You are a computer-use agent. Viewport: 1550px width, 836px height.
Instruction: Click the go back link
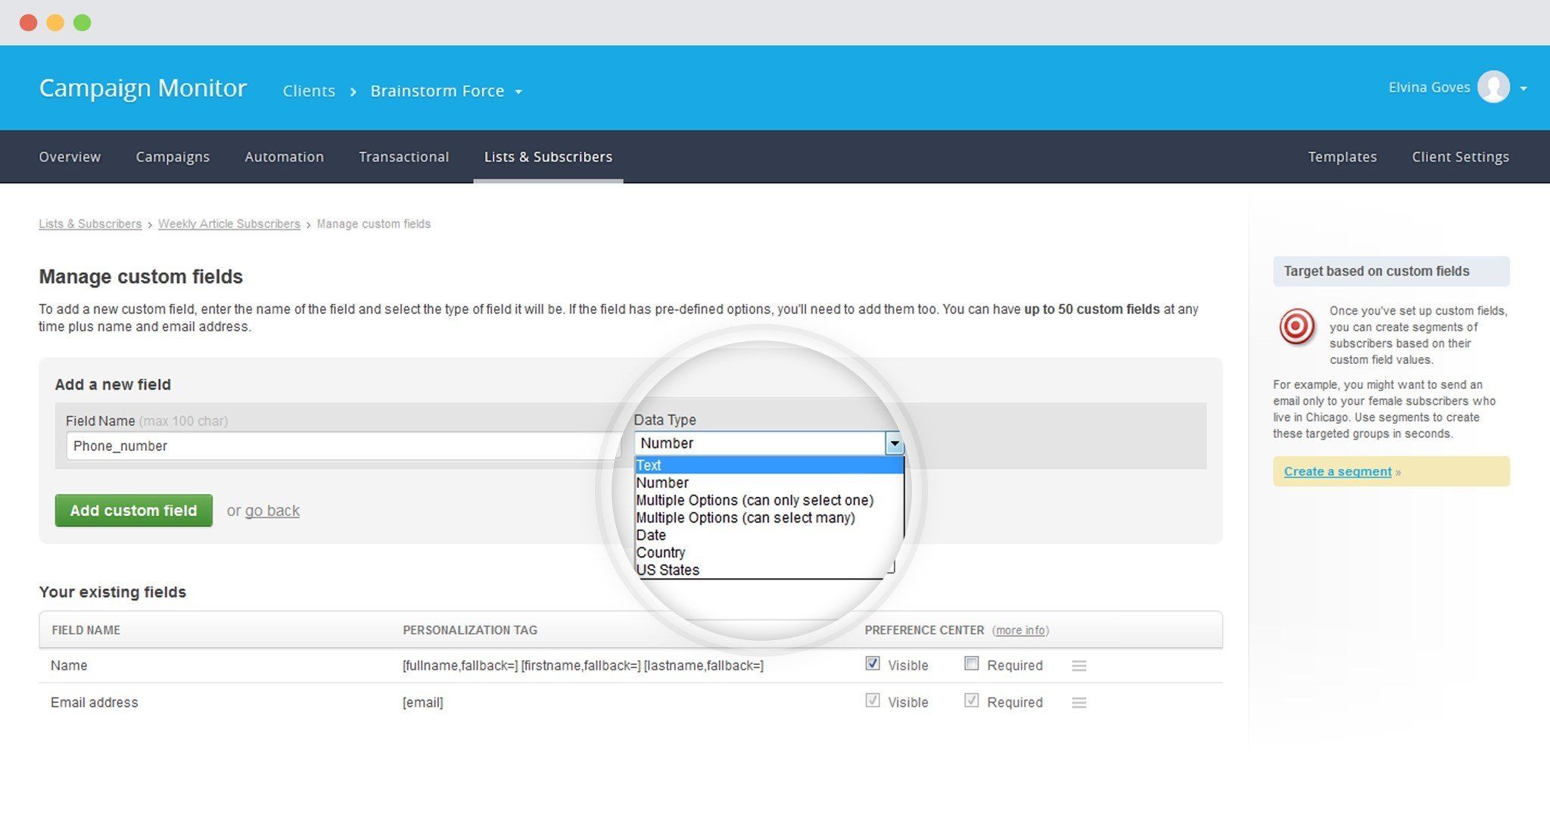[x=272, y=511]
